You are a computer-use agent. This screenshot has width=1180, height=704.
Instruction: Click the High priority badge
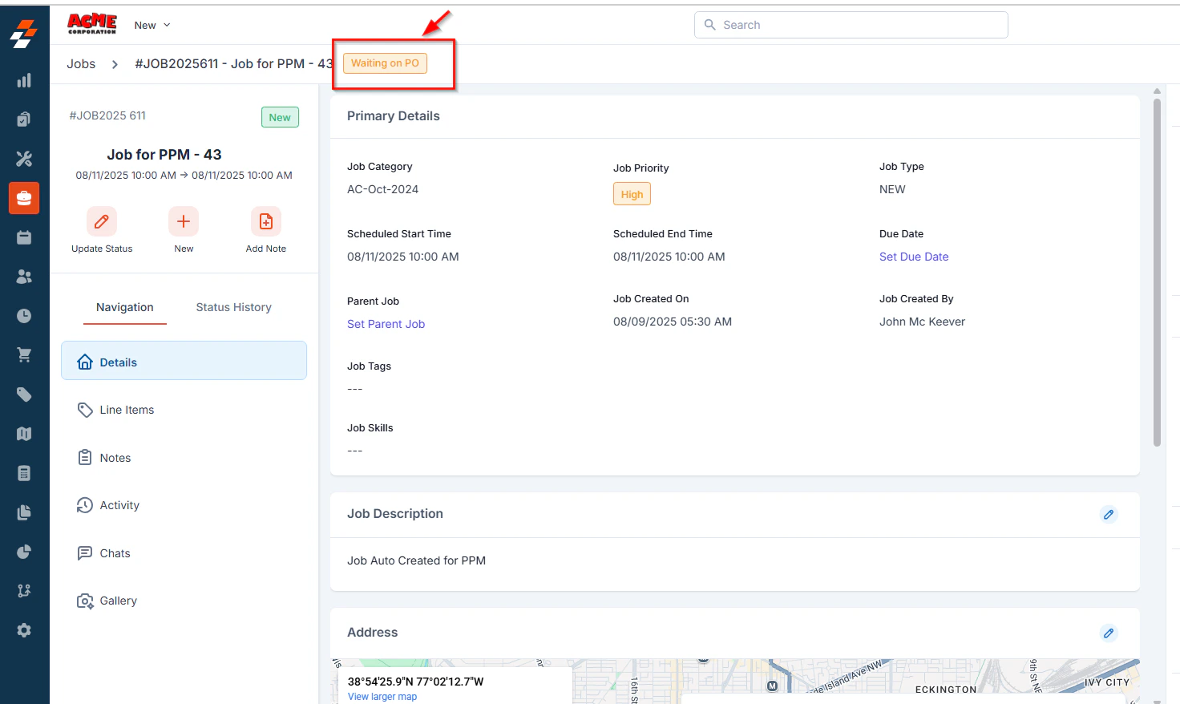[632, 194]
